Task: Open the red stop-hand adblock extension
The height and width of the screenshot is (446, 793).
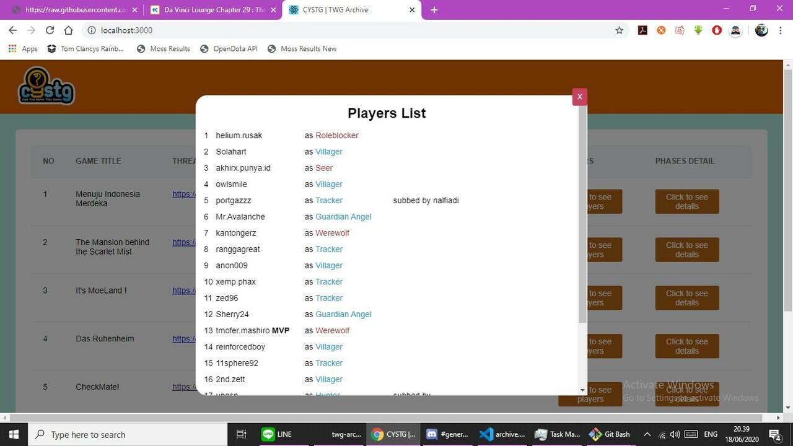Action: click(717, 30)
